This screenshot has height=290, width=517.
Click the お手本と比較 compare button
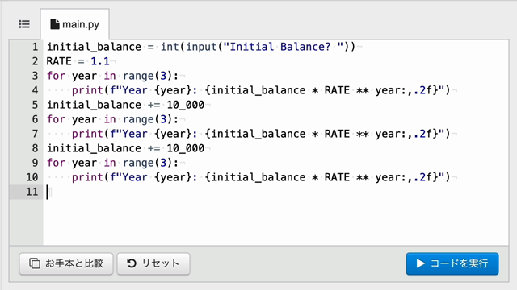point(66,263)
